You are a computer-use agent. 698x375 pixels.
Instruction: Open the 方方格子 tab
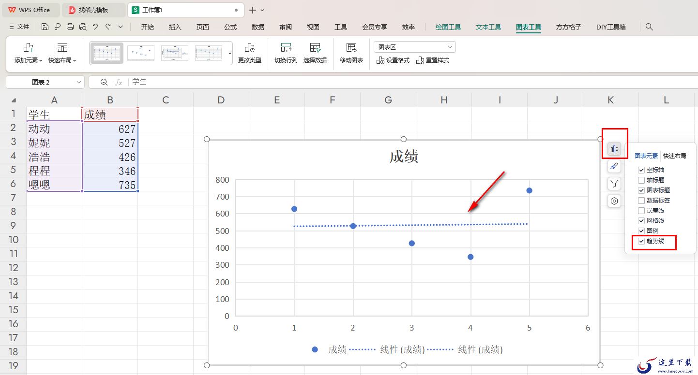[569, 27]
